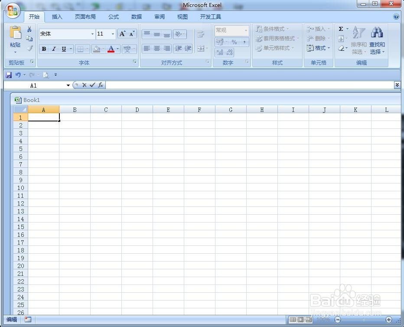The height and width of the screenshot is (327, 404).
Task: Increase the indent
Action: (x=188, y=49)
